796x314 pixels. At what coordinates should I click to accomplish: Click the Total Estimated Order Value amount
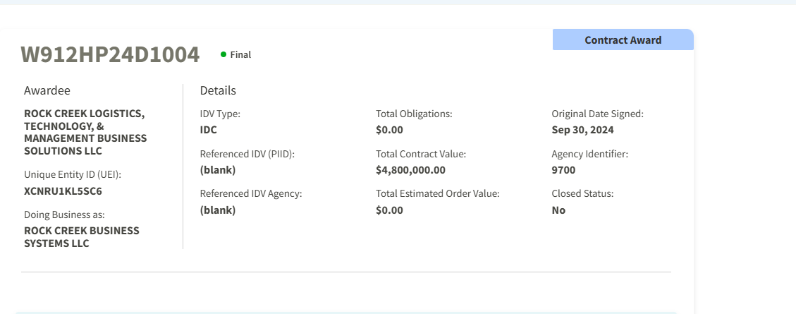(x=389, y=210)
